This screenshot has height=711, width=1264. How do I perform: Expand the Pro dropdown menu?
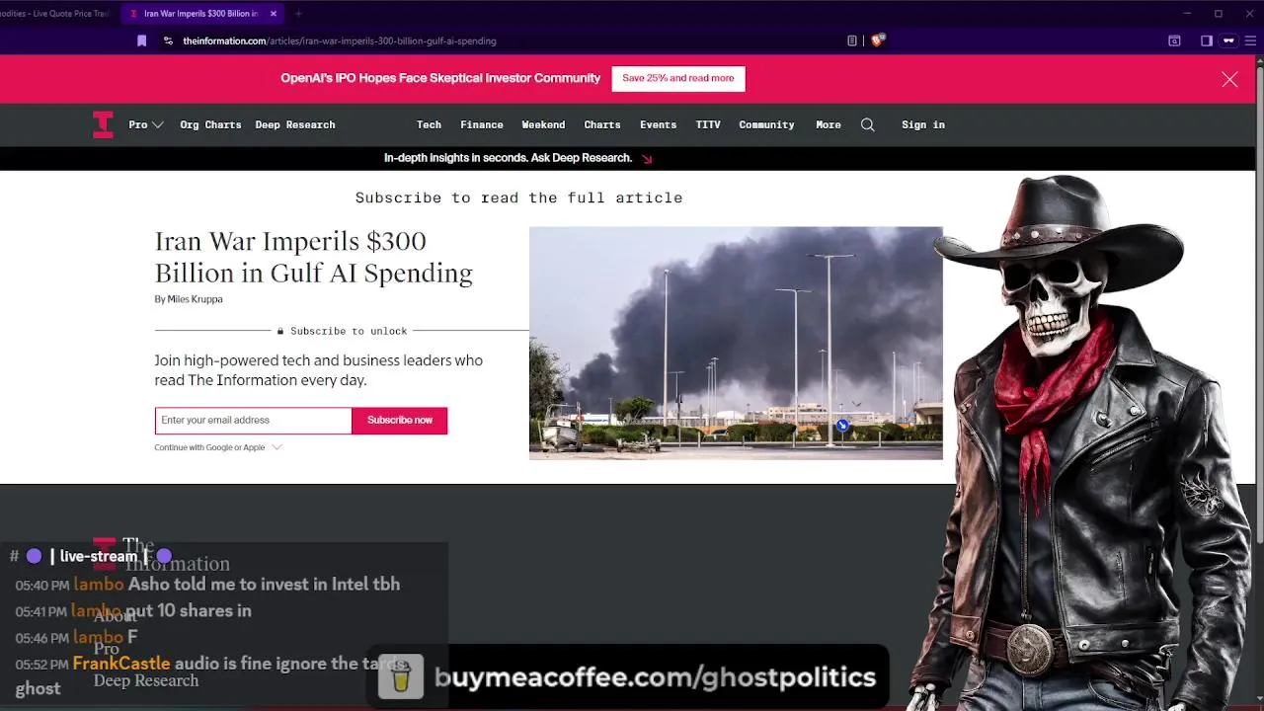coord(146,124)
